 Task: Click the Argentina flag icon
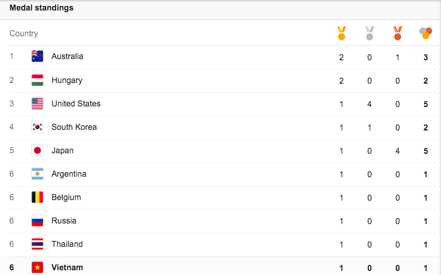[37, 174]
